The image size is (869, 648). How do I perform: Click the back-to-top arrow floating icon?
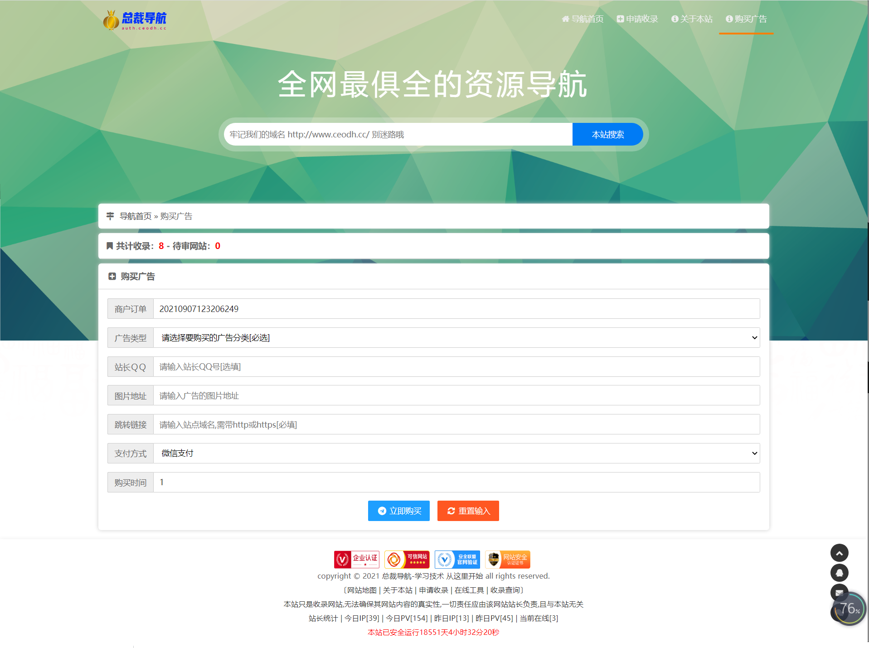(x=840, y=553)
